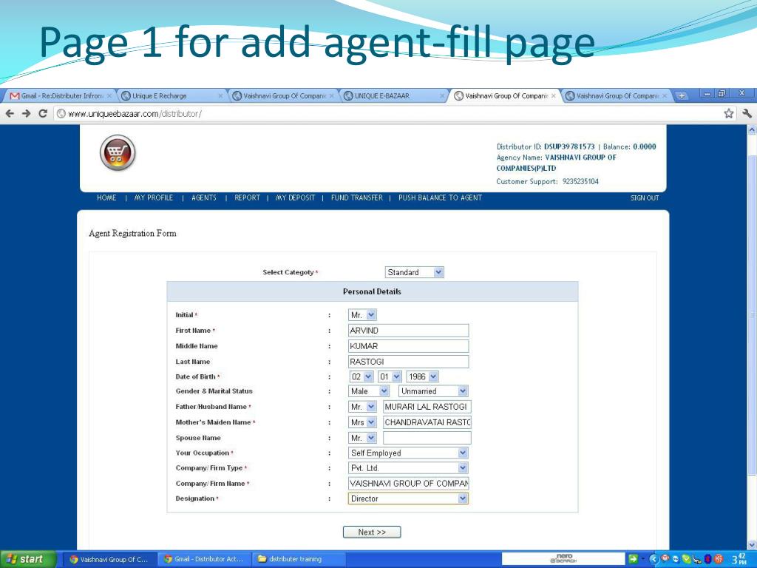Click the page vertical scrollbar

tap(752, 314)
